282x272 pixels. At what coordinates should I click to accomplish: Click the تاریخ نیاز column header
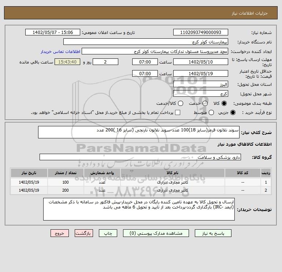[29, 173]
